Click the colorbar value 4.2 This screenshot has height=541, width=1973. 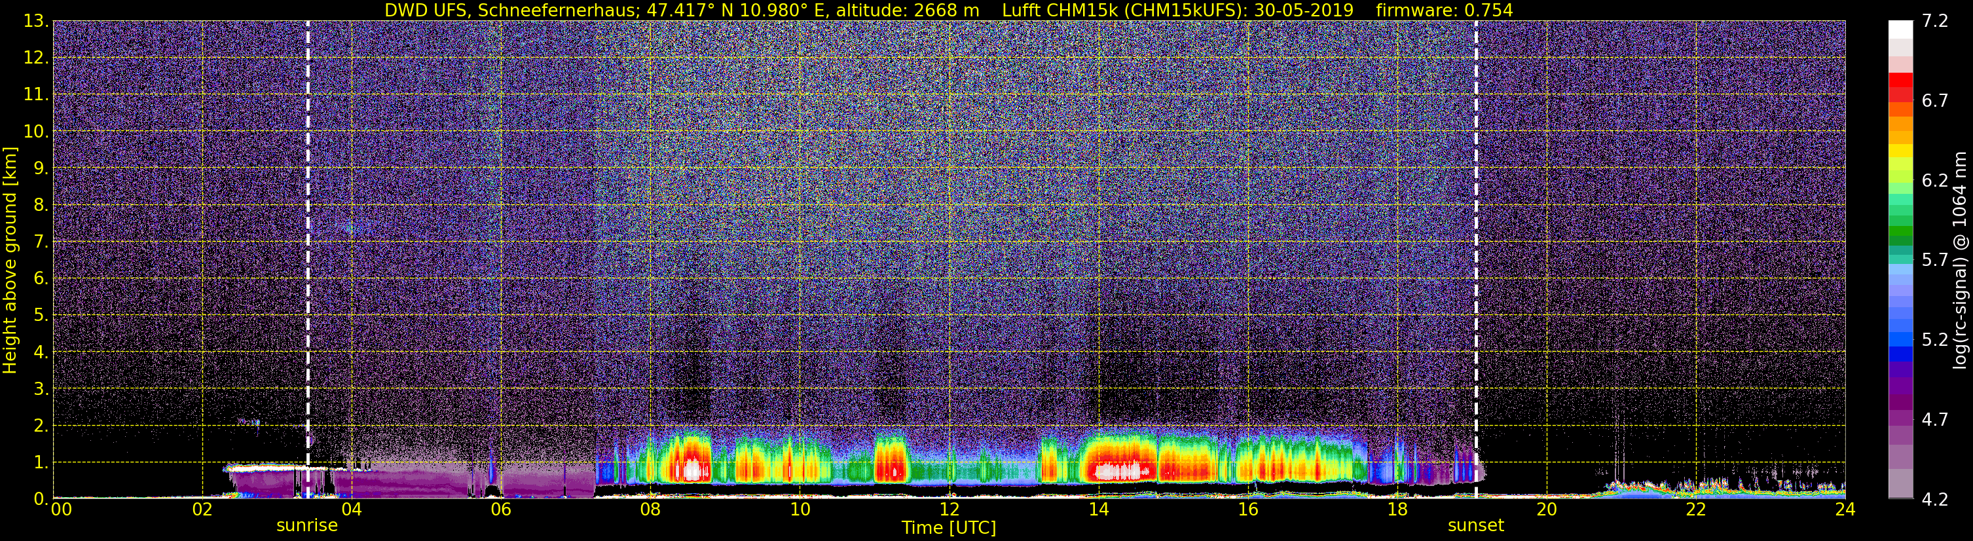[x=1935, y=500]
